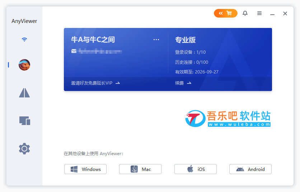Click the username 牛A与牛C之间

point(93,39)
